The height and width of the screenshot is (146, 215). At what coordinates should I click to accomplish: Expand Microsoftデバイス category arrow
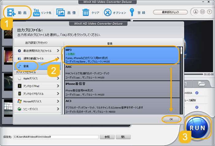pyautogui.click(x=58, y=101)
